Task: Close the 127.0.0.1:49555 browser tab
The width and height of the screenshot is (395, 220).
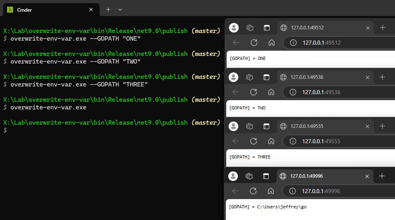Action: point(367,126)
